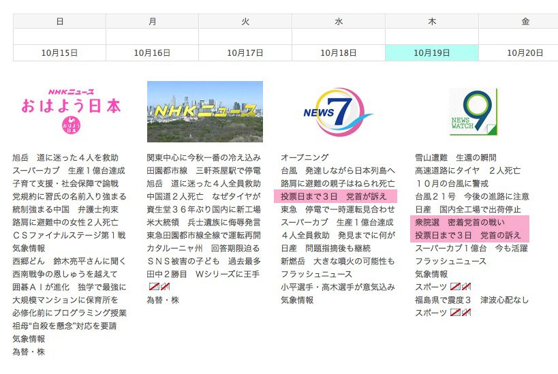The width and height of the screenshot is (558, 374).
Task: Open 関東中心に今秋一番の冷え込み
Action: 204,157
